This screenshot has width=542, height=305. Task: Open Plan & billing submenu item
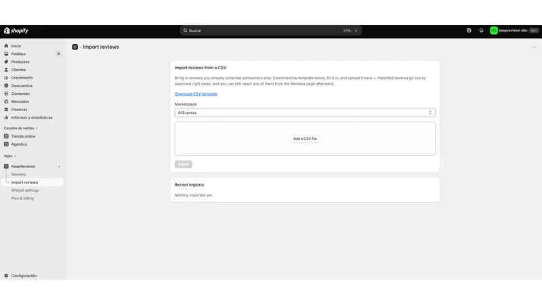22,198
